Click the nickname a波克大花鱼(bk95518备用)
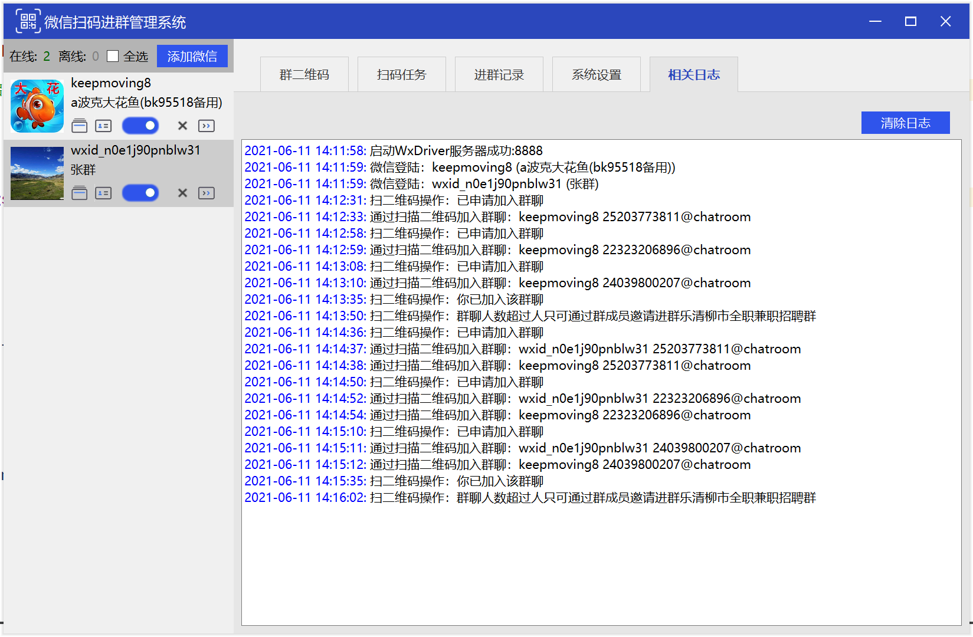This screenshot has width=973, height=637. 146,103
